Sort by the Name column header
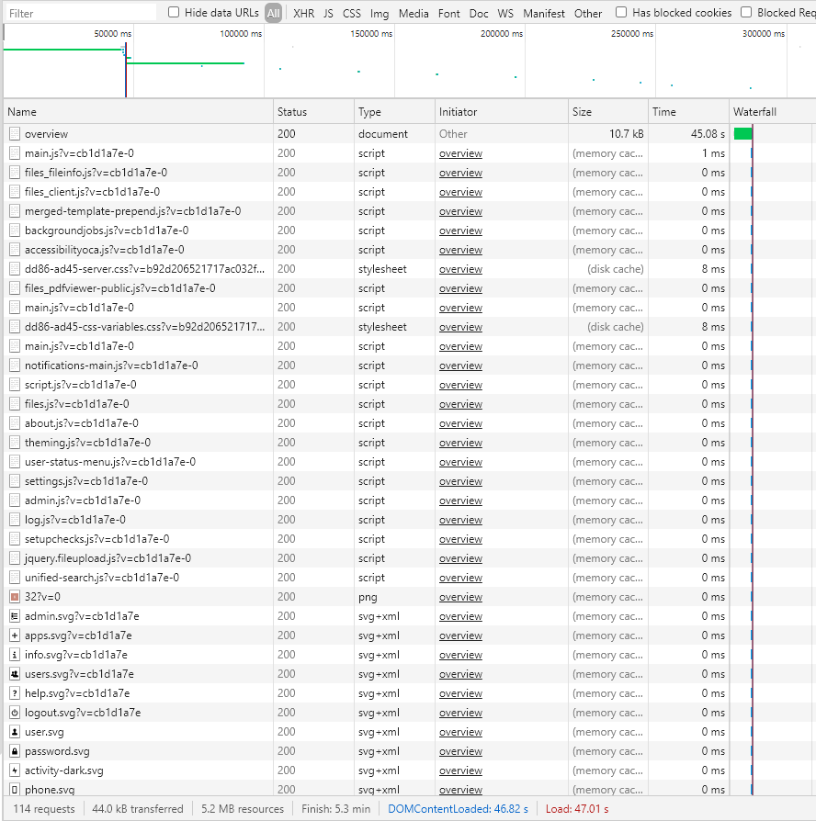Image resolution: width=816 pixels, height=821 pixels. click(139, 111)
